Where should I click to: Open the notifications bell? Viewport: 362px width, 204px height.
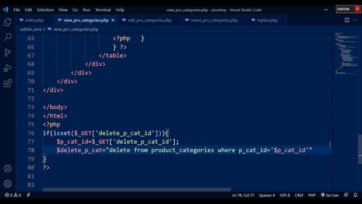tap(355, 195)
